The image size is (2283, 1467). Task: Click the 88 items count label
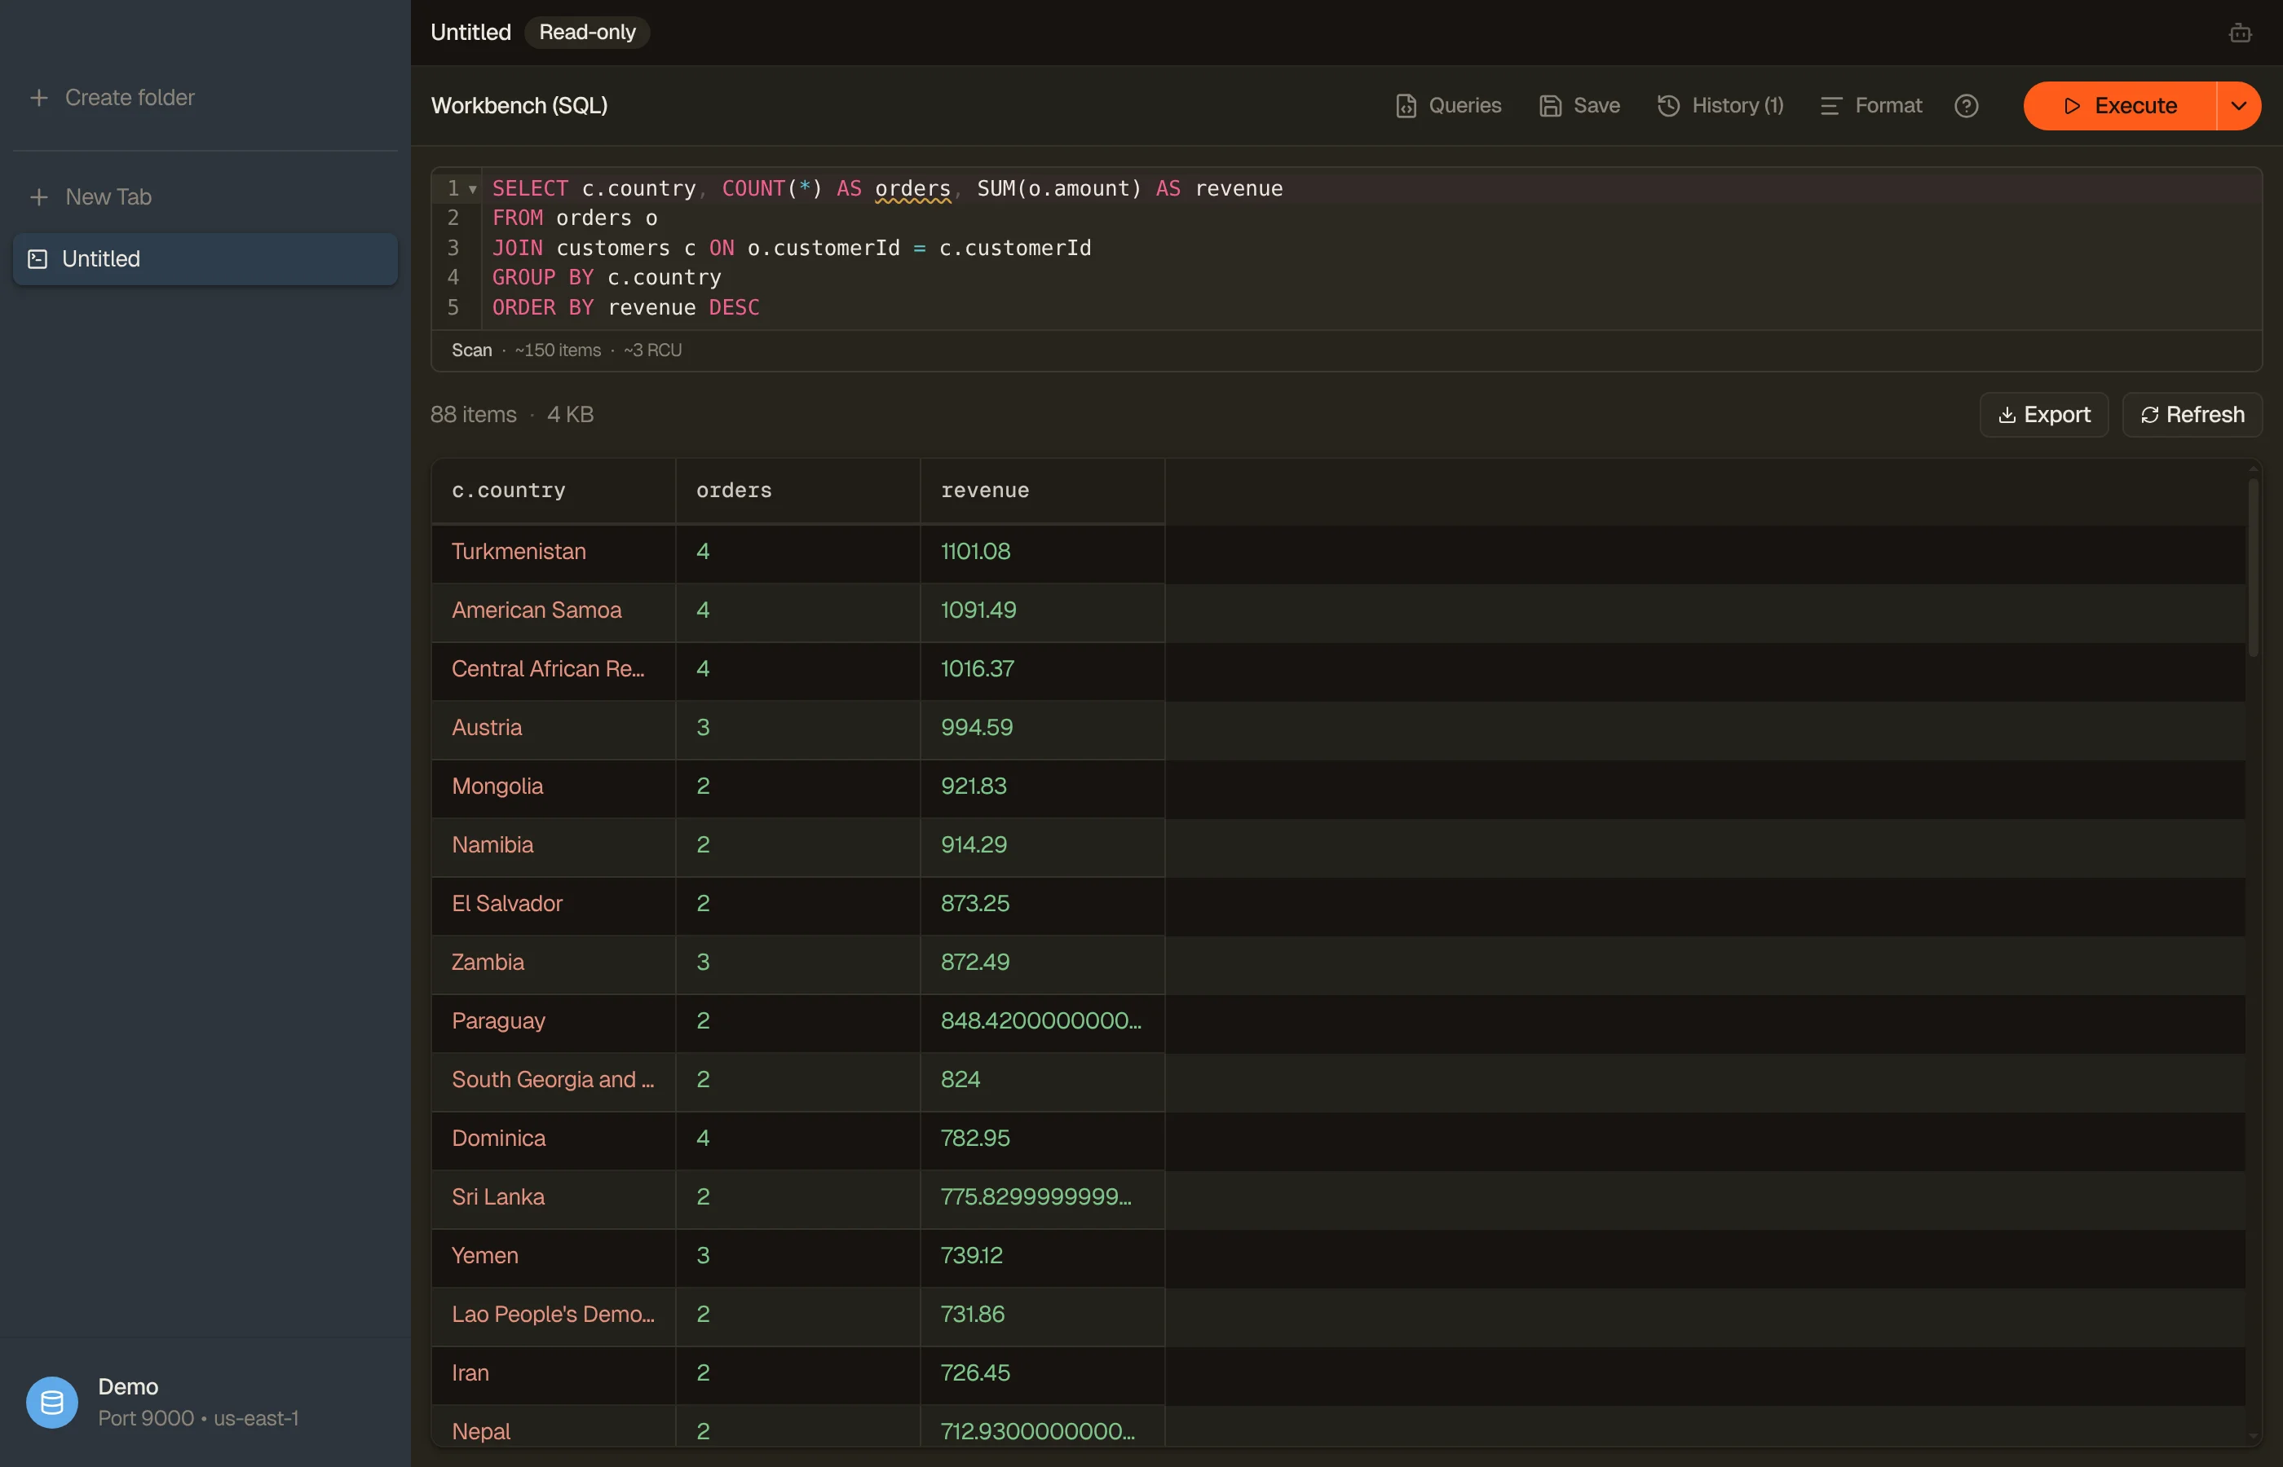474,416
